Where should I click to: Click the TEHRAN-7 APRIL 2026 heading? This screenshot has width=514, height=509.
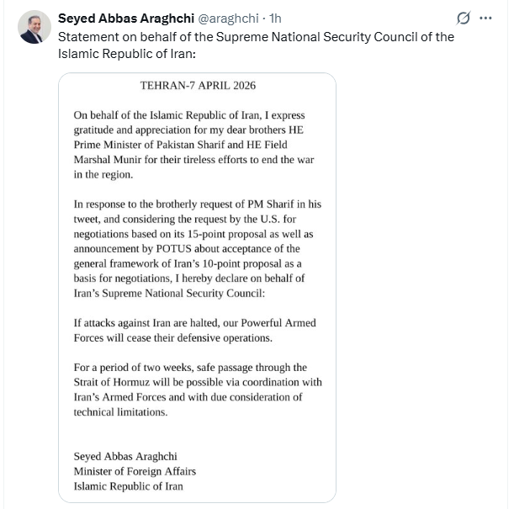pyautogui.click(x=197, y=86)
